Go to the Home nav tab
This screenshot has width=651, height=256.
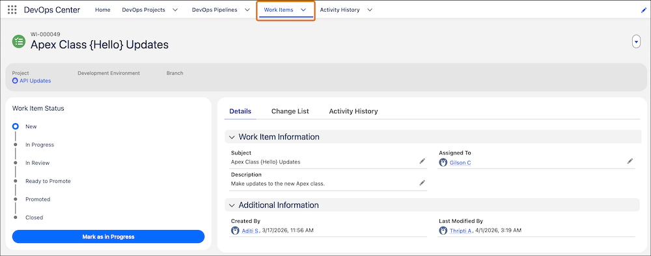[x=103, y=10]
